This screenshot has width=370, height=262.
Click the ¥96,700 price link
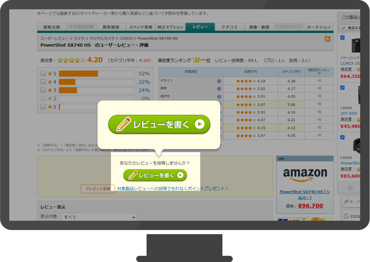coord(310,206)
